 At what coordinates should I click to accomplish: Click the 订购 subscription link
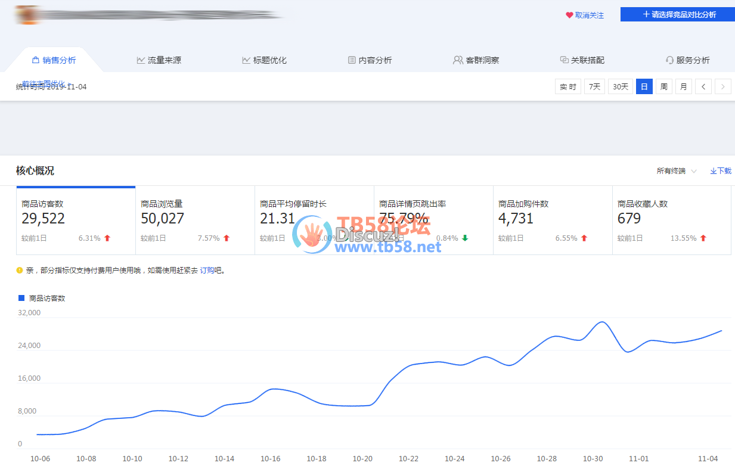[207, 271]
